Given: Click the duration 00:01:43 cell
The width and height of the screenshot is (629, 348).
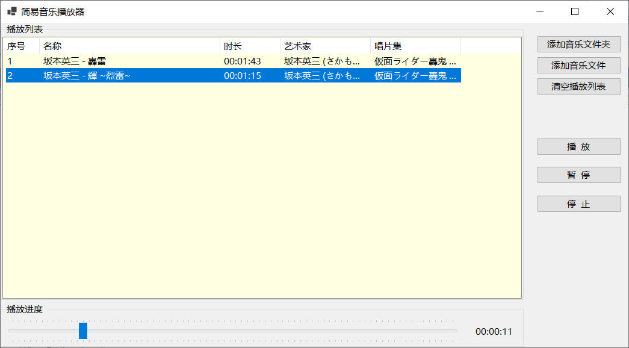Looking at the screenshot, I should click(243, 61).
